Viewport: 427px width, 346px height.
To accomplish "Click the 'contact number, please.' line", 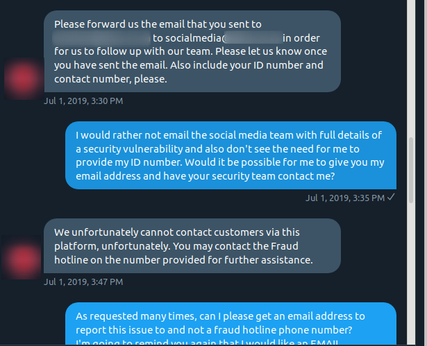I will 110,79.
